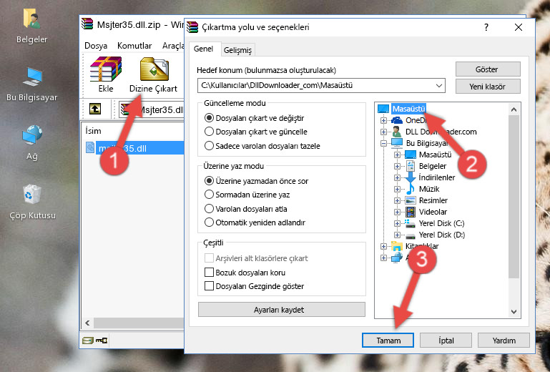Click the Yardım button
The height and width of the screenshot is (372, 550).
pos(504,341)
